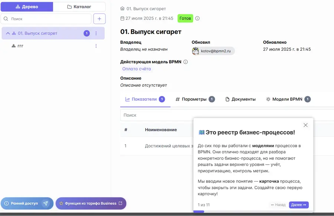Click breadcrumb text 01. Выпуск сигарет
This screenshot has width=334, height=216.
click(x=146, y=9)
